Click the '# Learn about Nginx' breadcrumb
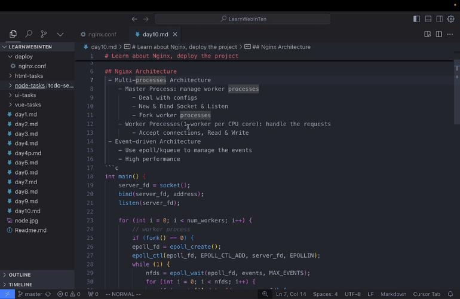460x299 pixels. pos(180,47)
